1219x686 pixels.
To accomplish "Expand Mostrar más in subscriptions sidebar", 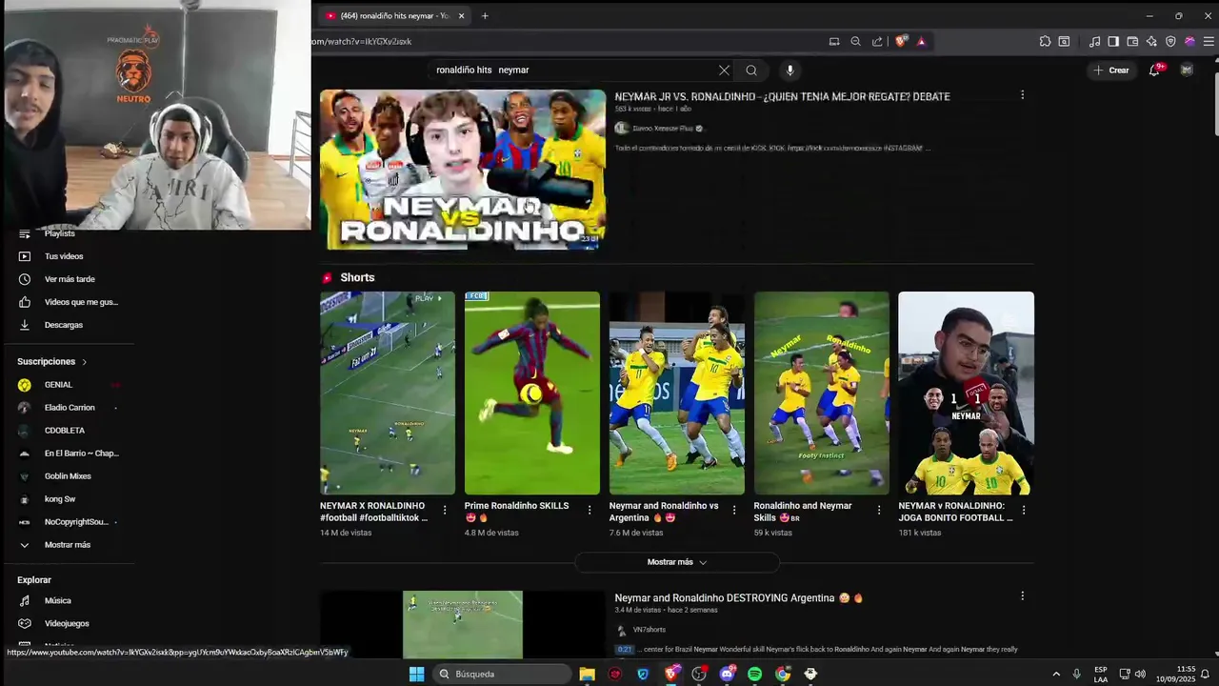I will pyautogui.click(x=67, y=545).
